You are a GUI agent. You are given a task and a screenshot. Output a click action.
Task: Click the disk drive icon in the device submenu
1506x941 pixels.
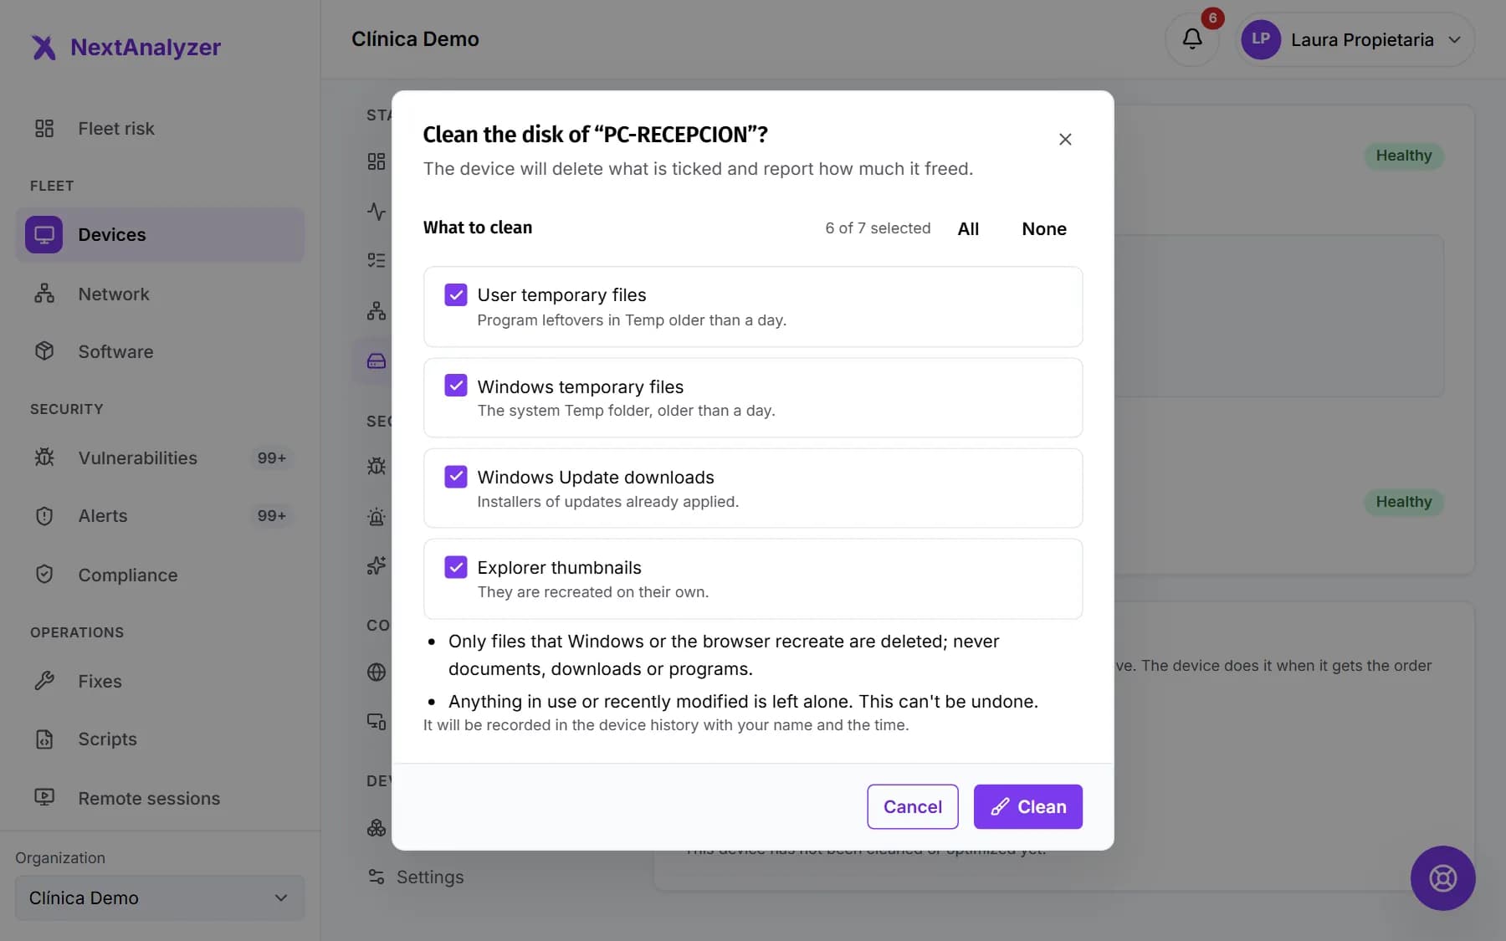tap(376, 361)
